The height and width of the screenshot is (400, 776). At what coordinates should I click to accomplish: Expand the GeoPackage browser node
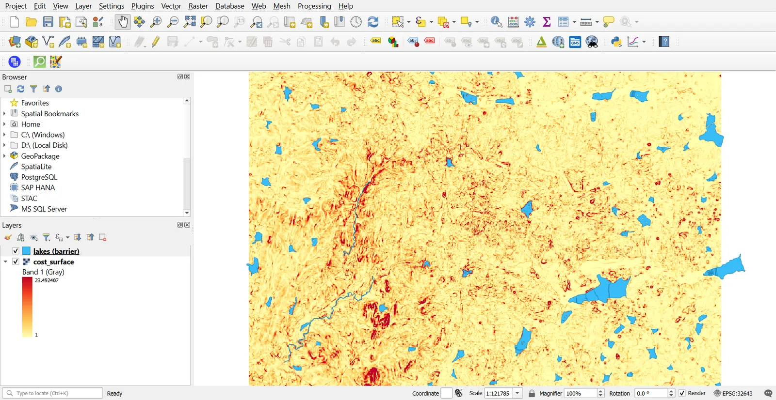point(4,156)
